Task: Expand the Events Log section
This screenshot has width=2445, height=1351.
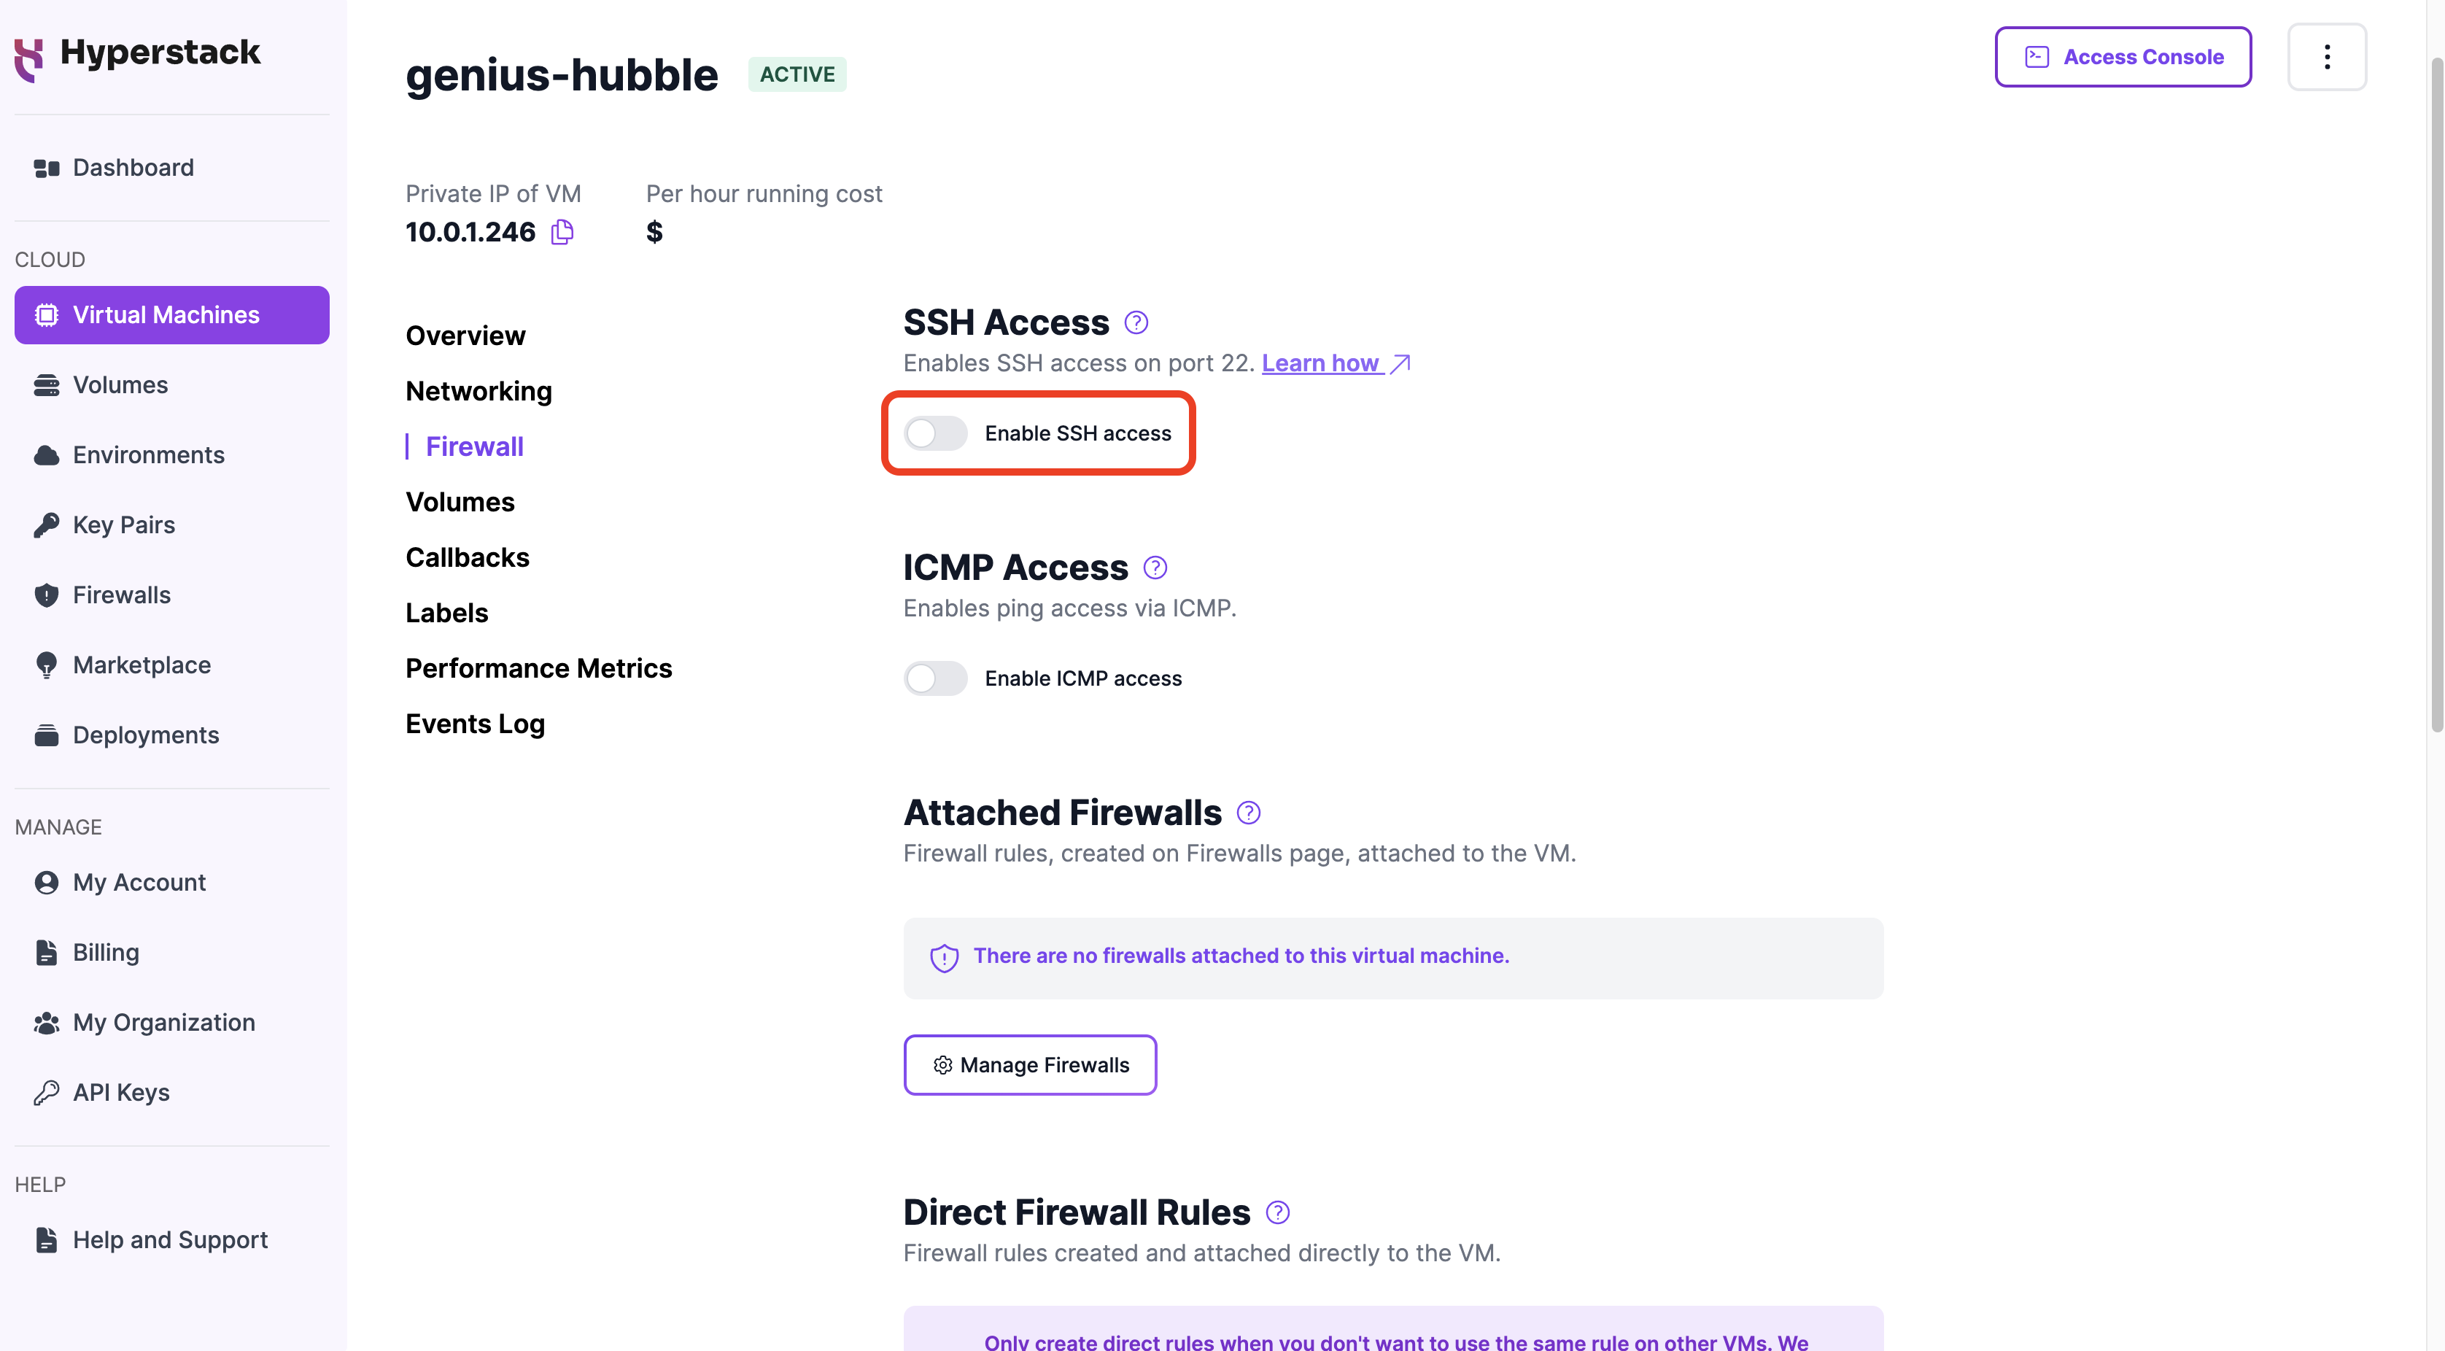Action: click(474, 724)
